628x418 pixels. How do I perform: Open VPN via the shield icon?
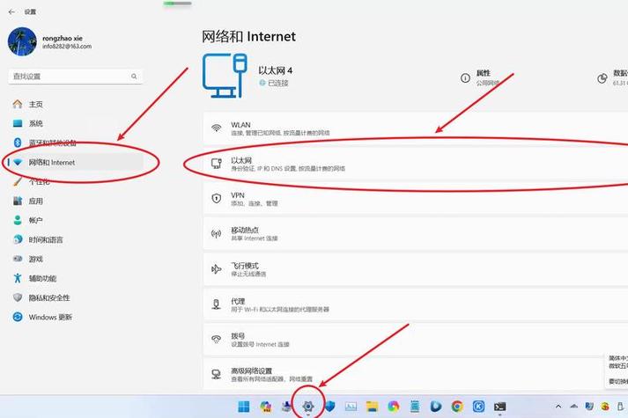217,198
